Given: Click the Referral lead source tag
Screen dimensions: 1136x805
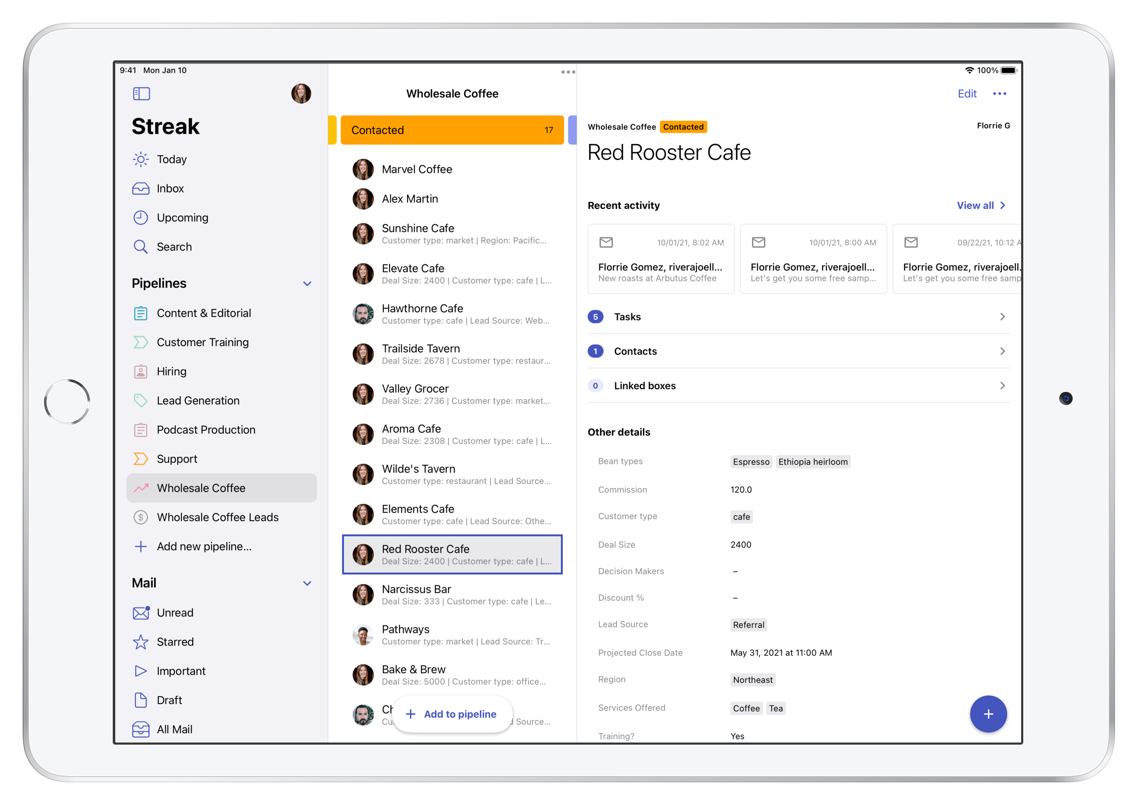Looking at the screenshot, I should [748, 625].
